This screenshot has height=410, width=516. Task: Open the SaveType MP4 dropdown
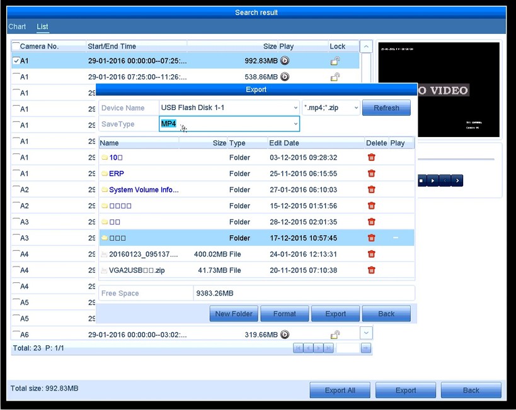pyautogui.click(x=229, y=124)
